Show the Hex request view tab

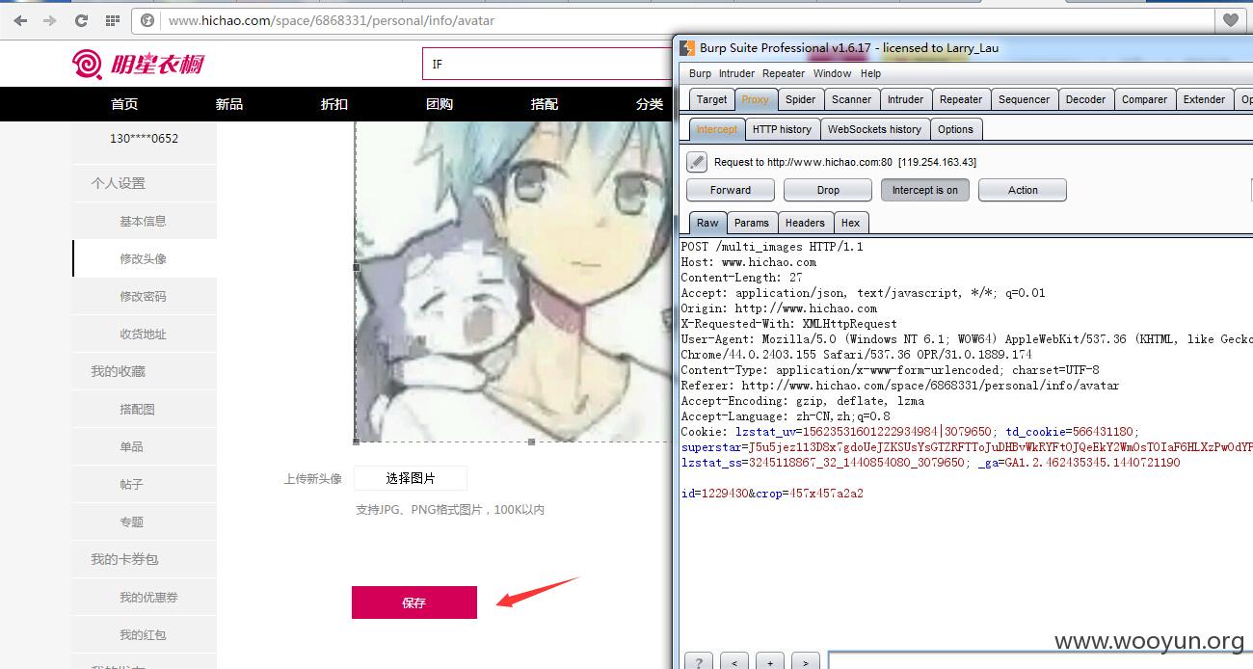coord(850,223)
